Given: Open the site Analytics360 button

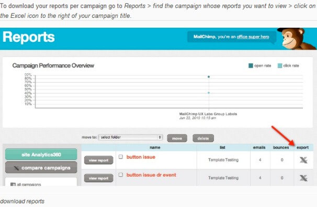Looking at the screenshot, I should click(x=41, y=155).
